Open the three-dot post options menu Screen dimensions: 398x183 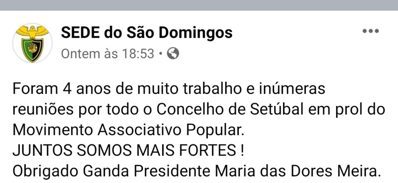[371, 31]
